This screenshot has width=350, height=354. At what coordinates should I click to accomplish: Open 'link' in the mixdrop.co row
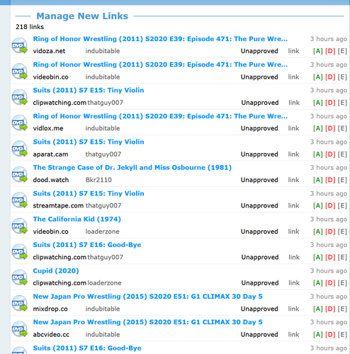coord(293,309)
